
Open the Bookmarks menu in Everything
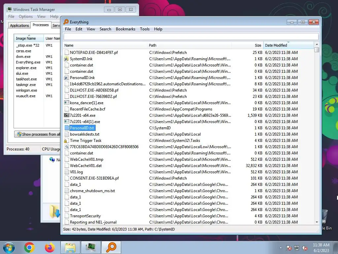[x=125, y=29]
